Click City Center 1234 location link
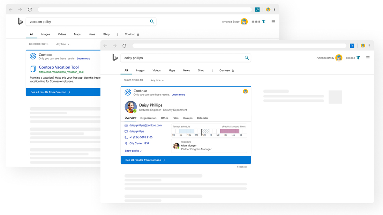This screenshot has width=383, height=215. [x=139, y=143]
